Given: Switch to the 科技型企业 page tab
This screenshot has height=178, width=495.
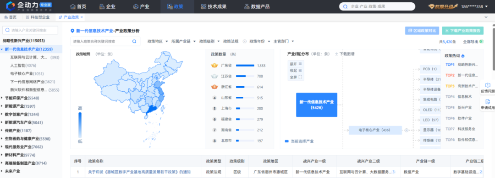Looking at the screenshot, I should pyautogui.click(x=38, y=17).
